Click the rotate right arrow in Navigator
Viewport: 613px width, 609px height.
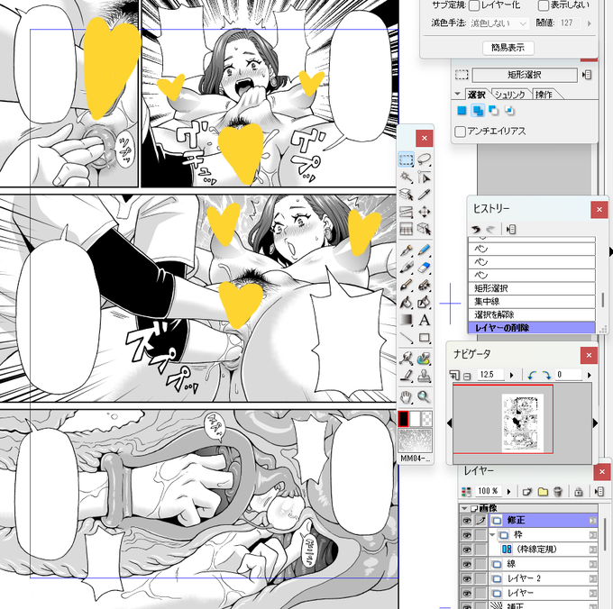[546, 376]
